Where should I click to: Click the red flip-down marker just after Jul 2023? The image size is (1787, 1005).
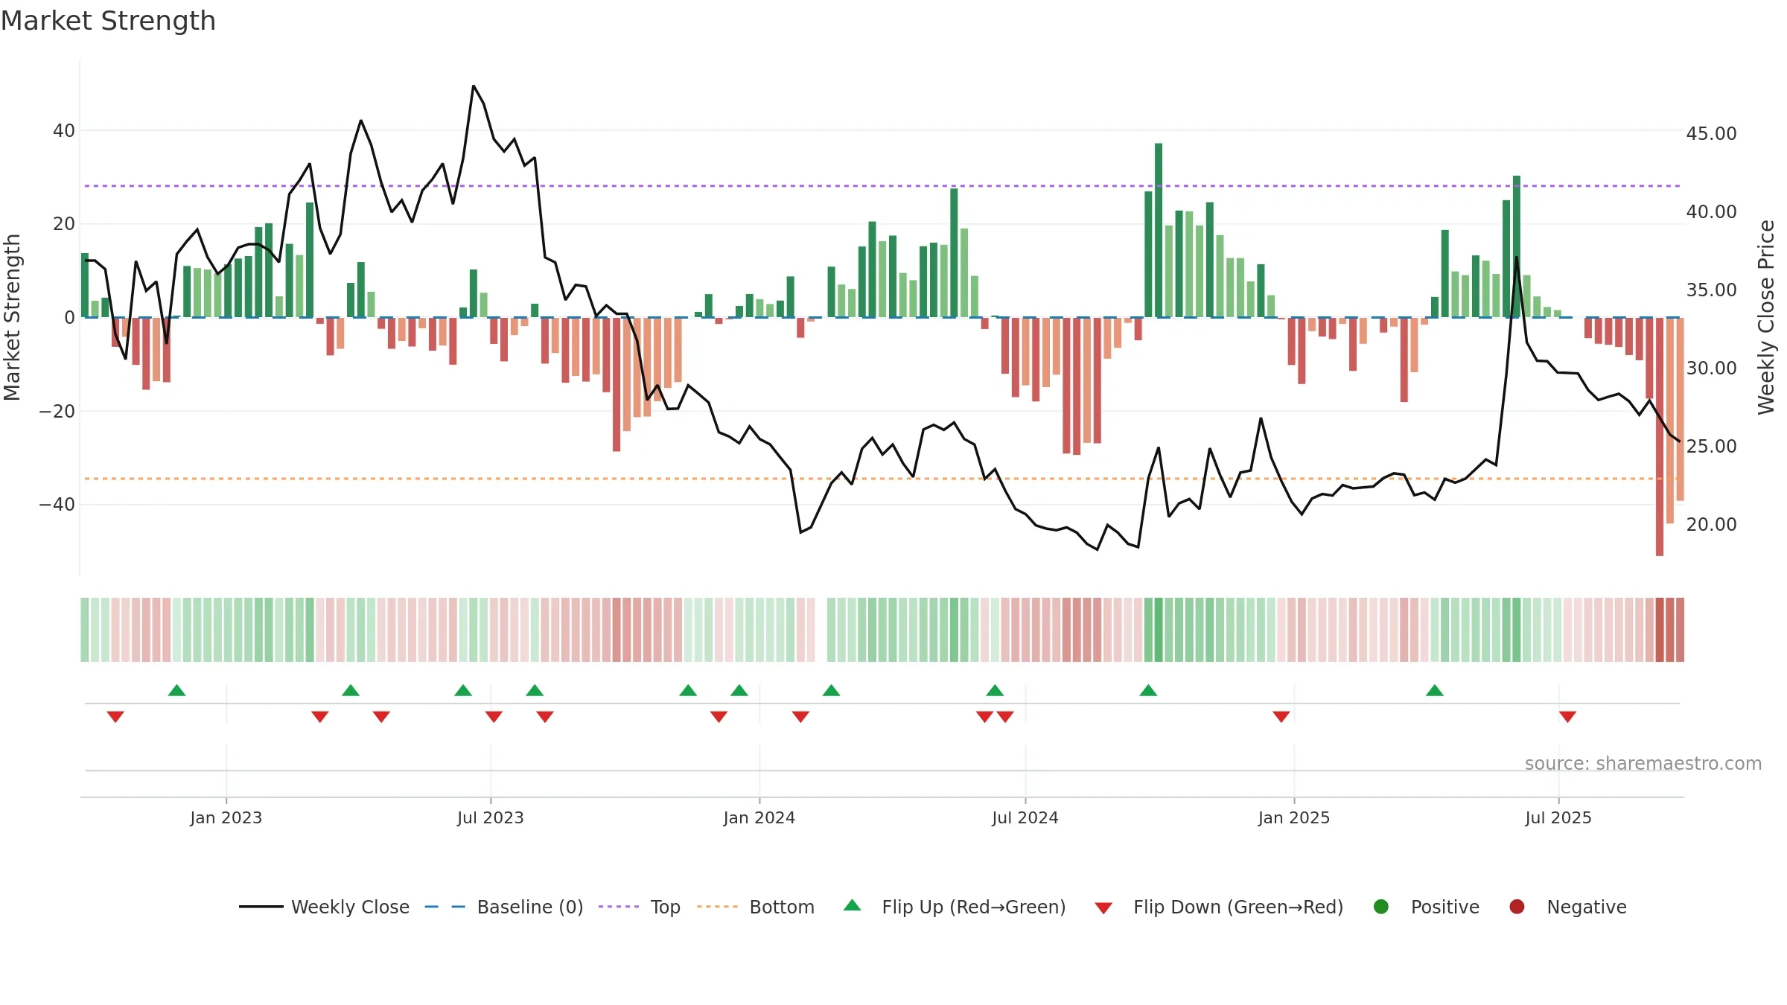pyautogui.click(x=494, y=717)
